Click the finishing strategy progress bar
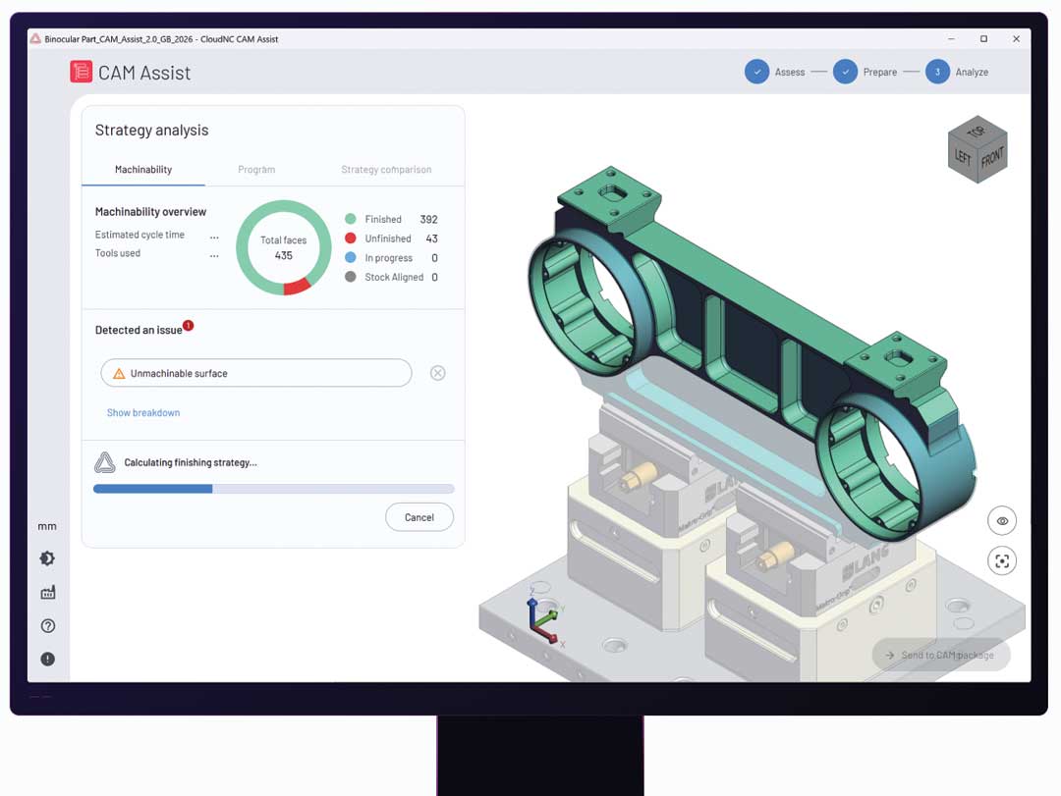This screenshot has width=1061, height=796. (273, 489)
